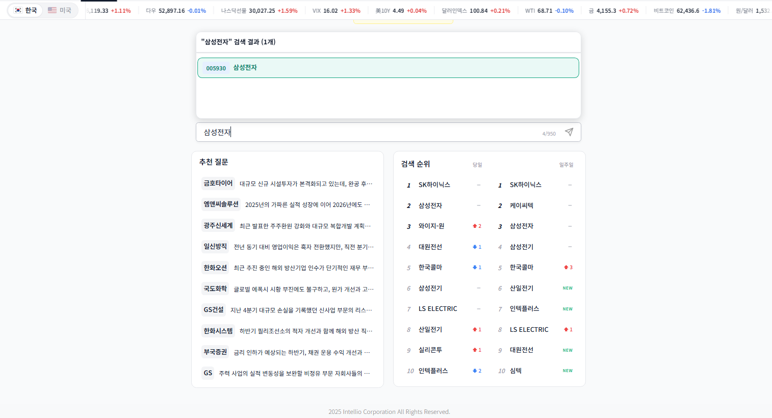Switch market to 한국 toggle

(25, 10)
